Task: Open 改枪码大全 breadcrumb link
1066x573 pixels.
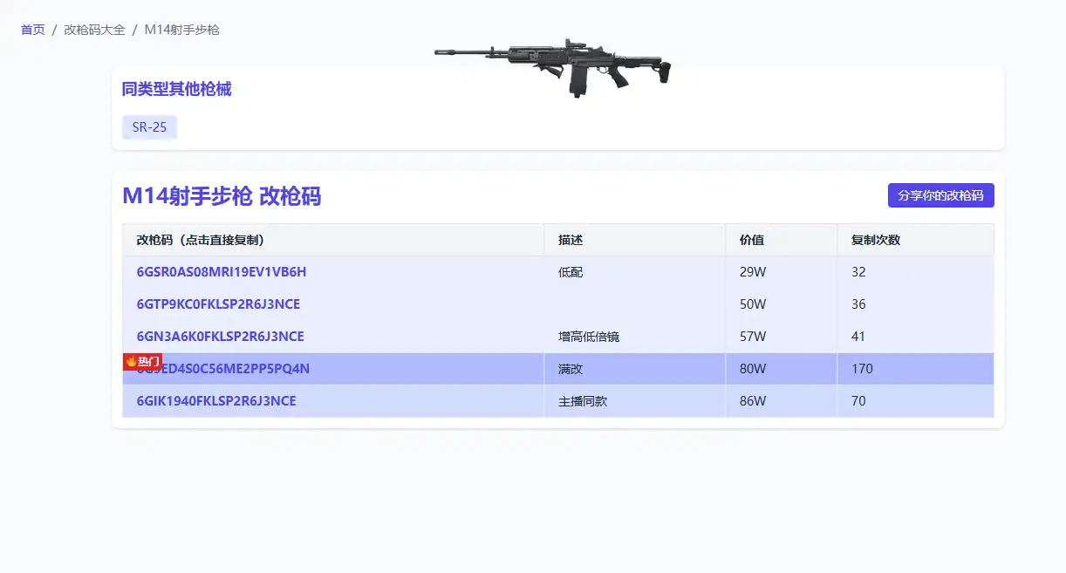Action: pos(94,30)
